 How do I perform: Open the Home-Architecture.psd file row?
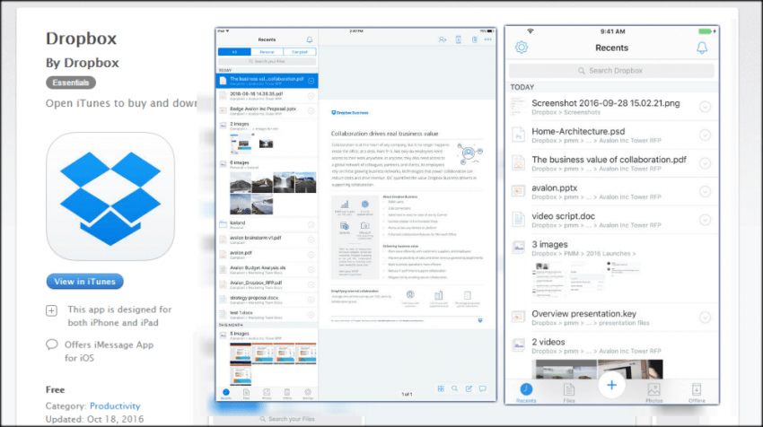(x=612, y=135)
